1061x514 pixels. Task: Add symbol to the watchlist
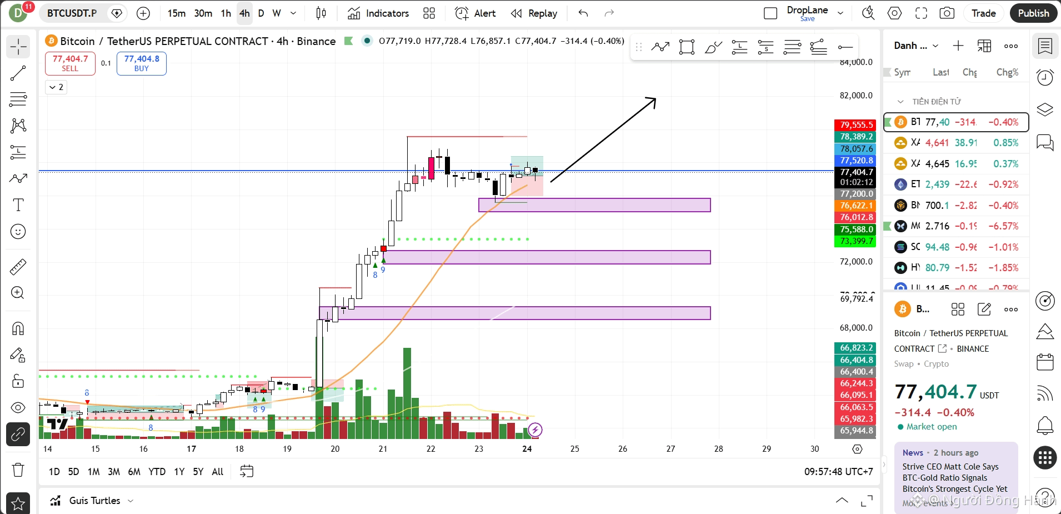point(958,46)
